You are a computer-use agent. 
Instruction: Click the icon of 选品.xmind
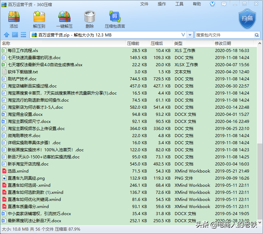point(4,171)
